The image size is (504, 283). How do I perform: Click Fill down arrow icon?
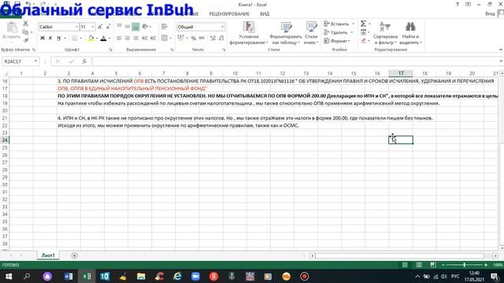pos(363,32)
